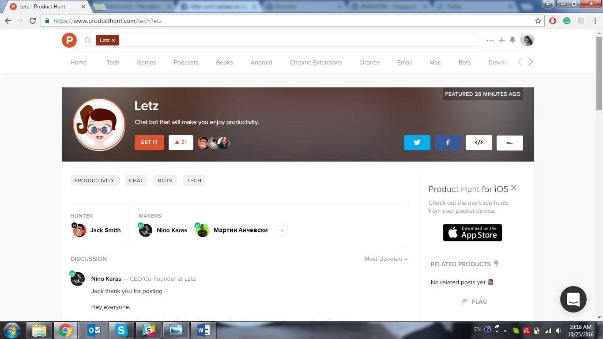Add Letz to a collection
Image resolution: width=603 pixels, height=339 pixels.
[x=509, y=142]
